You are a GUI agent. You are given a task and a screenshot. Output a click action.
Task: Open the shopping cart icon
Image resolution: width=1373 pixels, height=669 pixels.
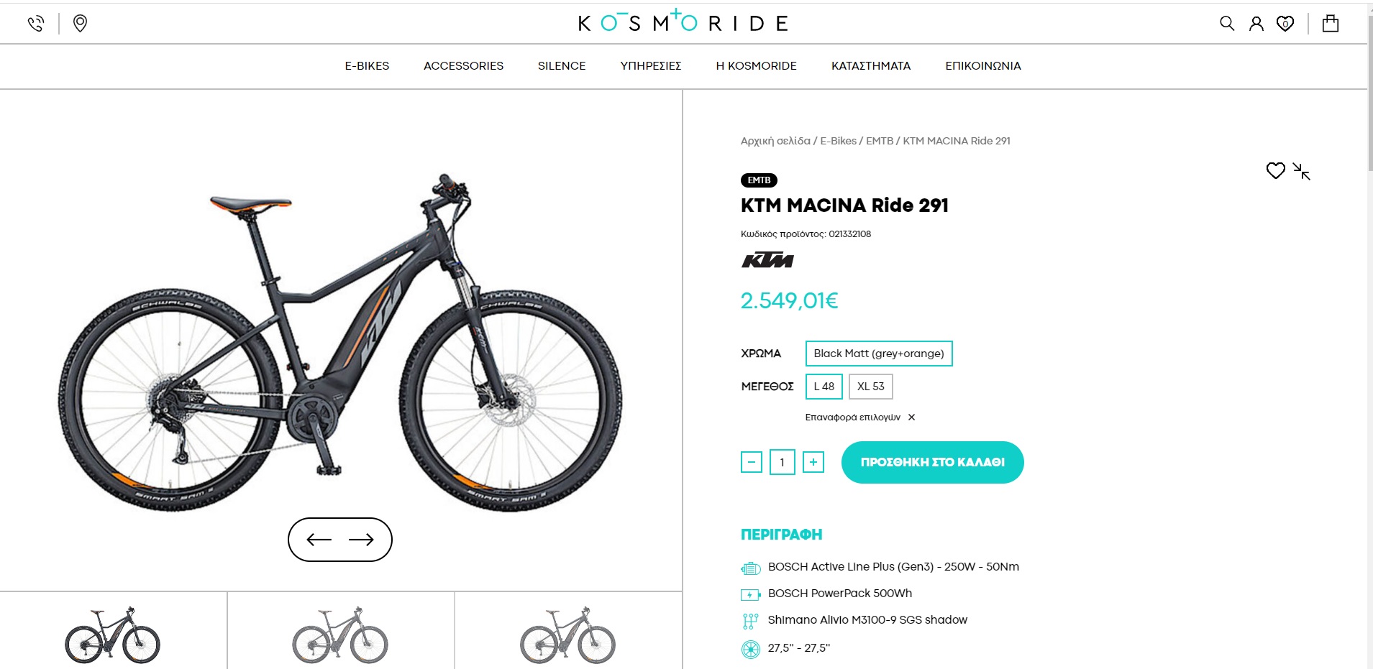tap(1331, 24)
